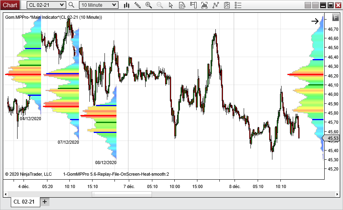The height and width of the screenshot is (210, 343).
Task: Select the CL 02-21 tab
Action: click(24, 202)
